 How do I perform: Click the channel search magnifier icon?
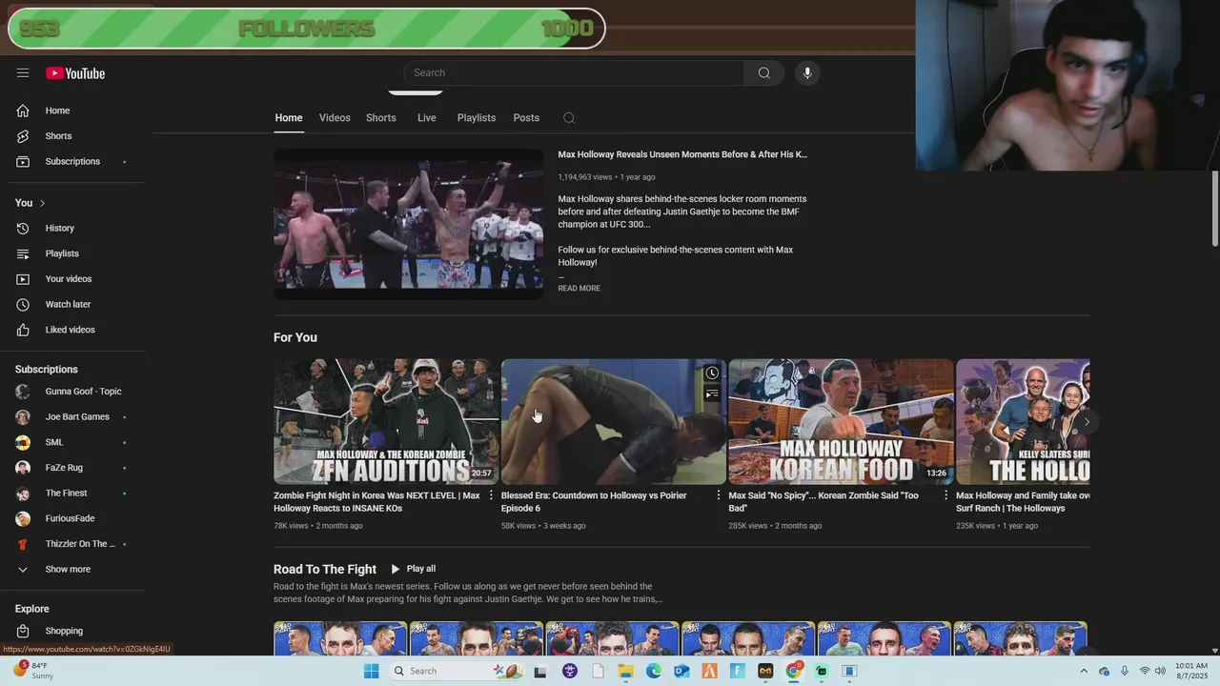click(569, 118)
